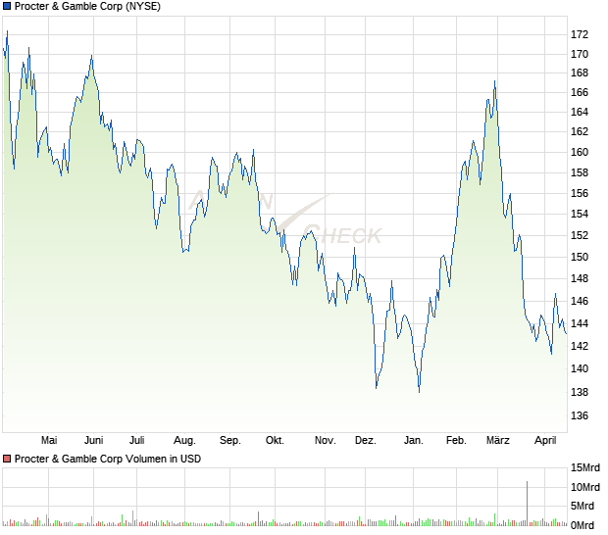Click the 154 price axis value
608x535 pixels.
click(x=580, y=214)
